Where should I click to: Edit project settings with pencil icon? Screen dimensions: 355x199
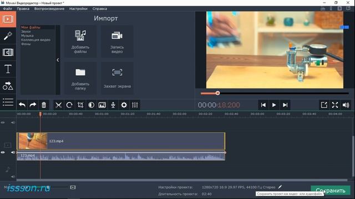point(280,187)
